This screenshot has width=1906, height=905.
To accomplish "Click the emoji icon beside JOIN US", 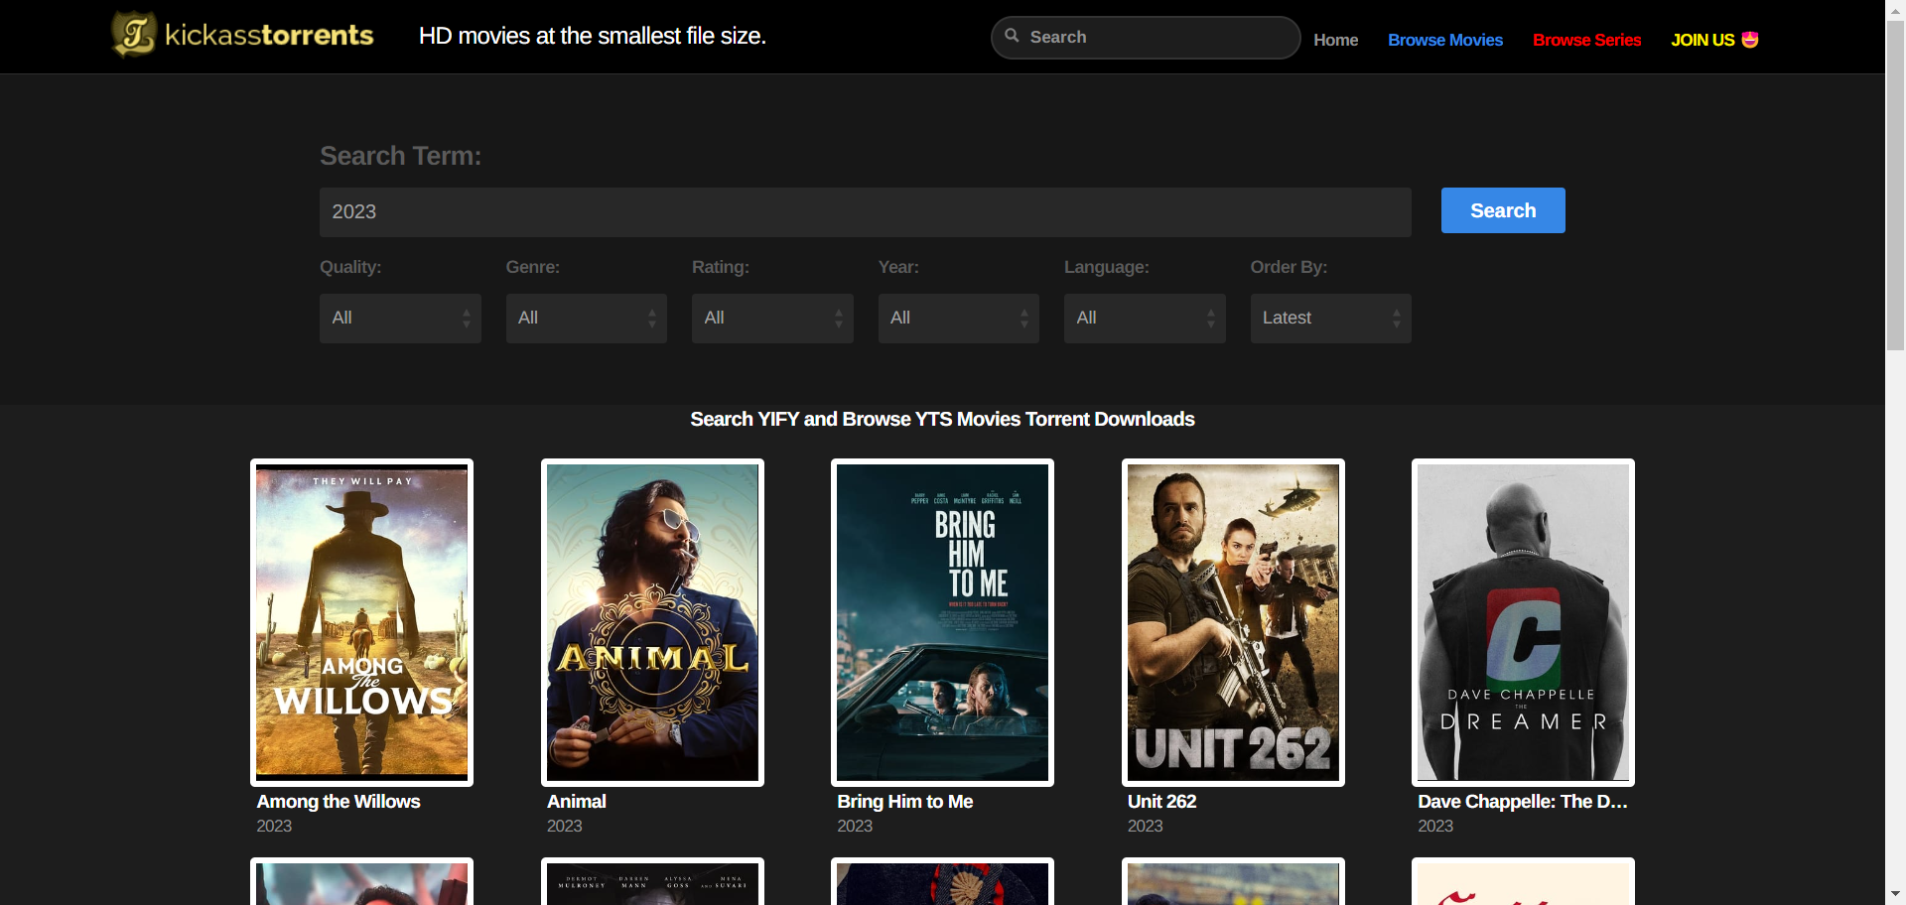I will (1750, 40).
